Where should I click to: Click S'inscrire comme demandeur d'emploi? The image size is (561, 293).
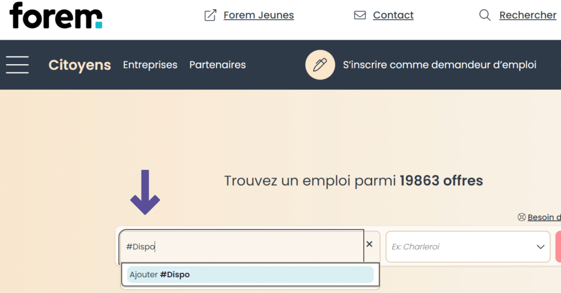[x=439, y=65]
